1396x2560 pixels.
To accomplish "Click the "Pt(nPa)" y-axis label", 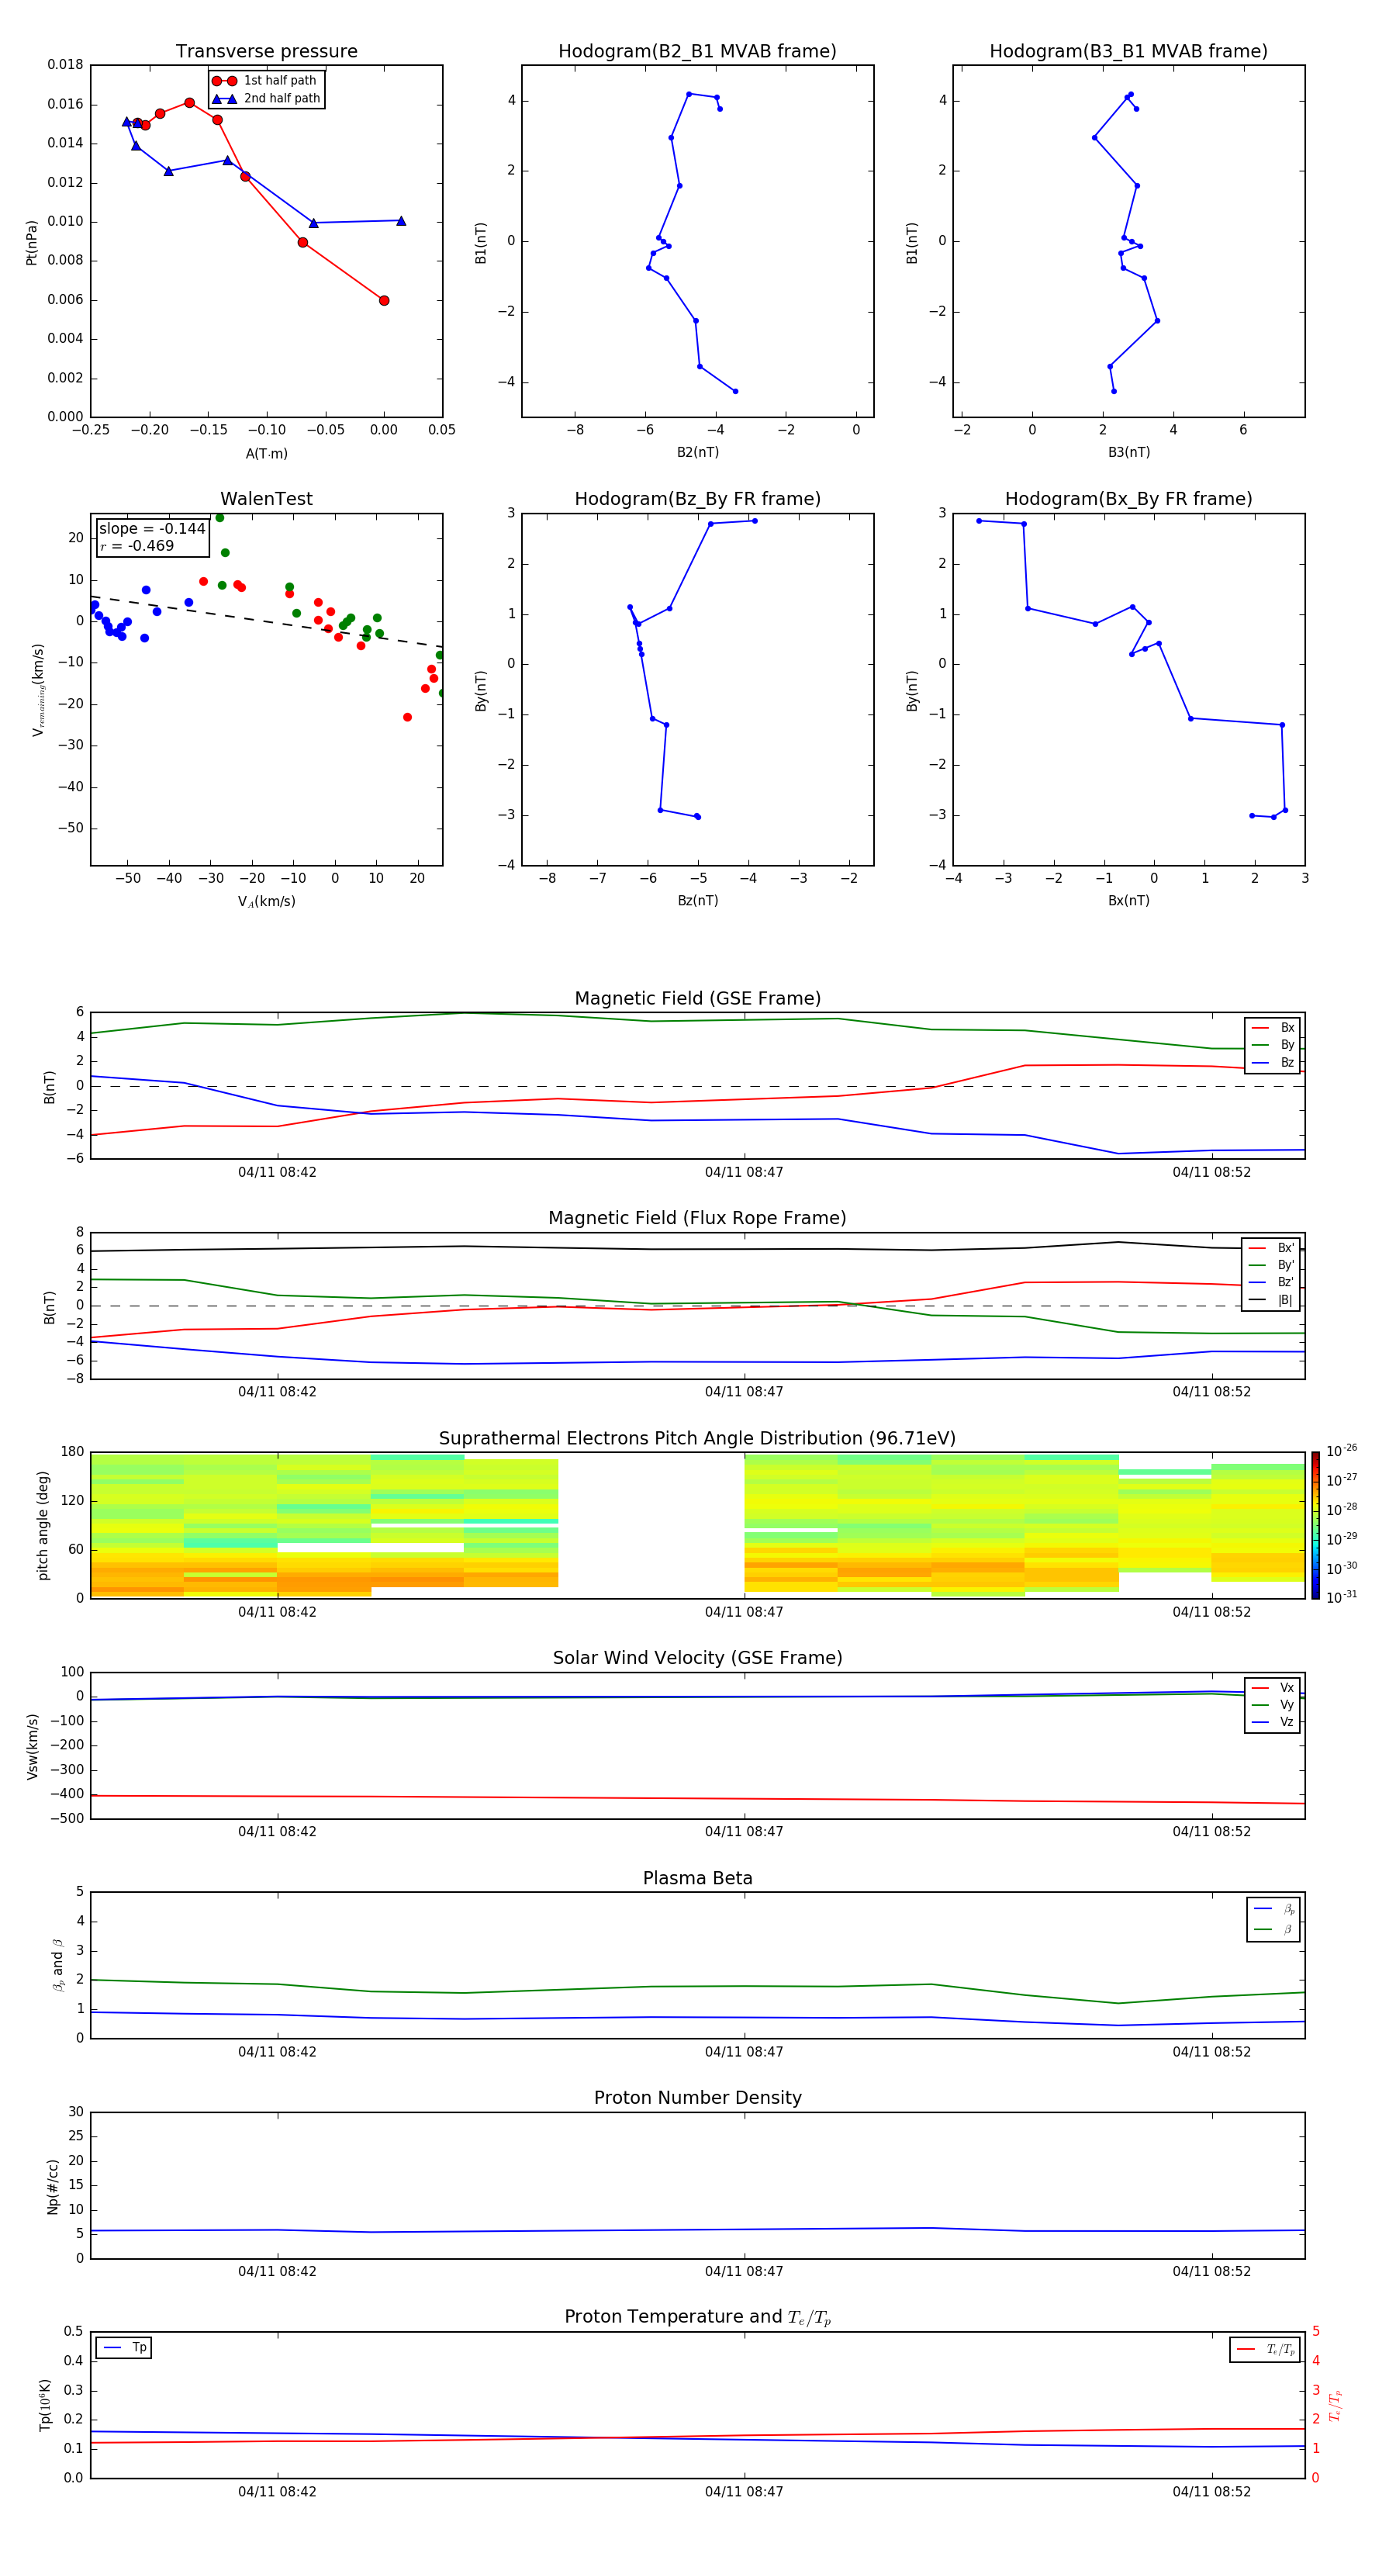I will click(x=32, y=241).
